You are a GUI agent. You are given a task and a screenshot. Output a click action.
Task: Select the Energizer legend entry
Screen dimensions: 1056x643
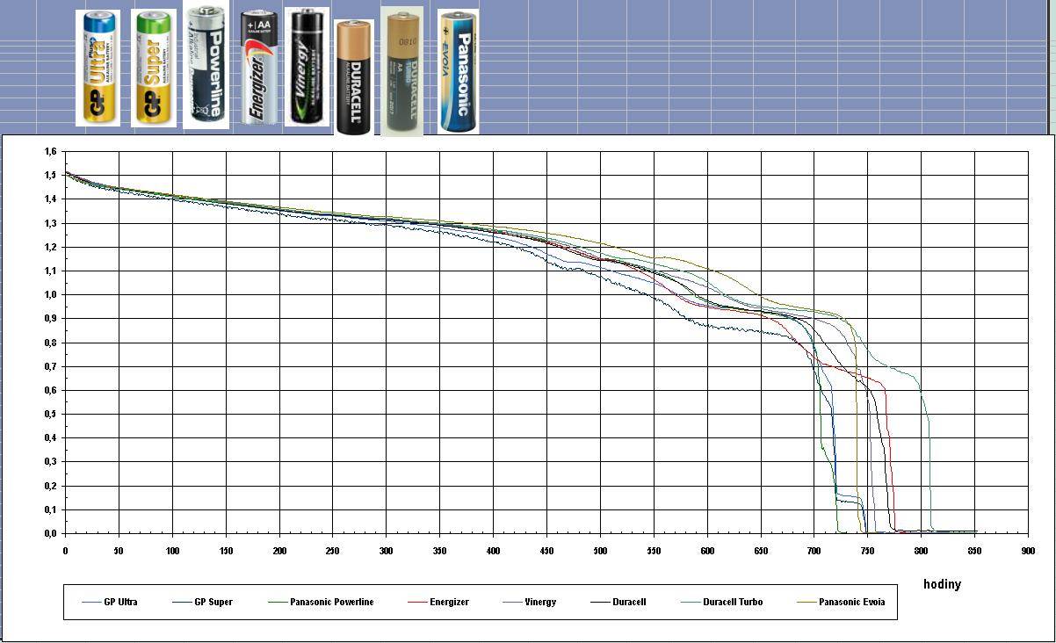[438, 603]
